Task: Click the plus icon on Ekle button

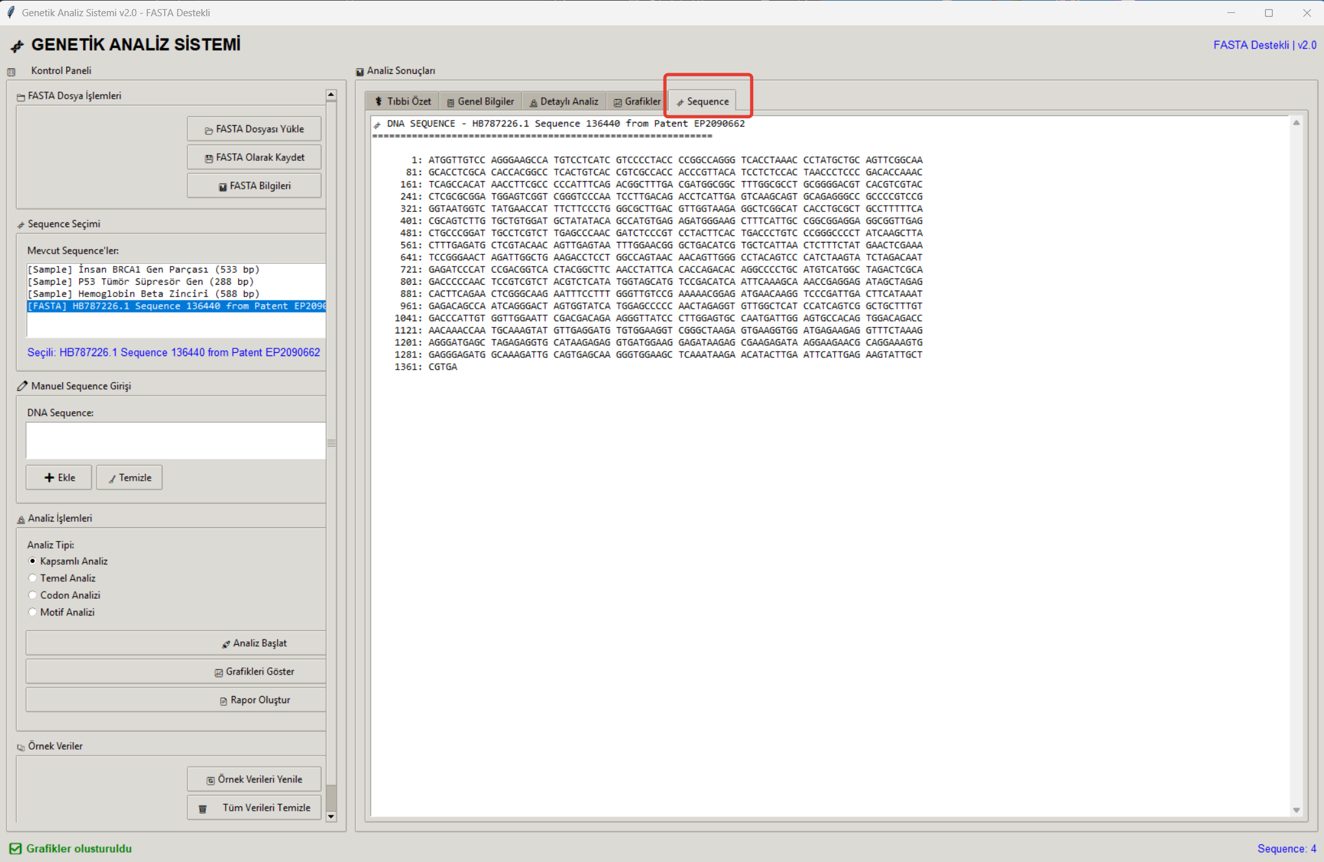Action: coord(49,478)
